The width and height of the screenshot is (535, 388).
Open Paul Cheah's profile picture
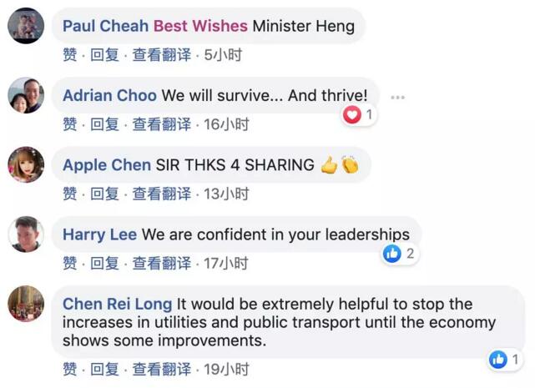coord(26,26)
